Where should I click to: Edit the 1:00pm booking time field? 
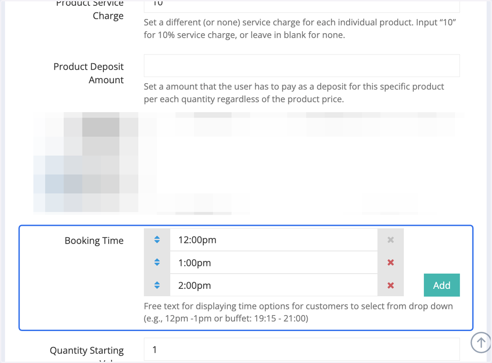point(273,262)
